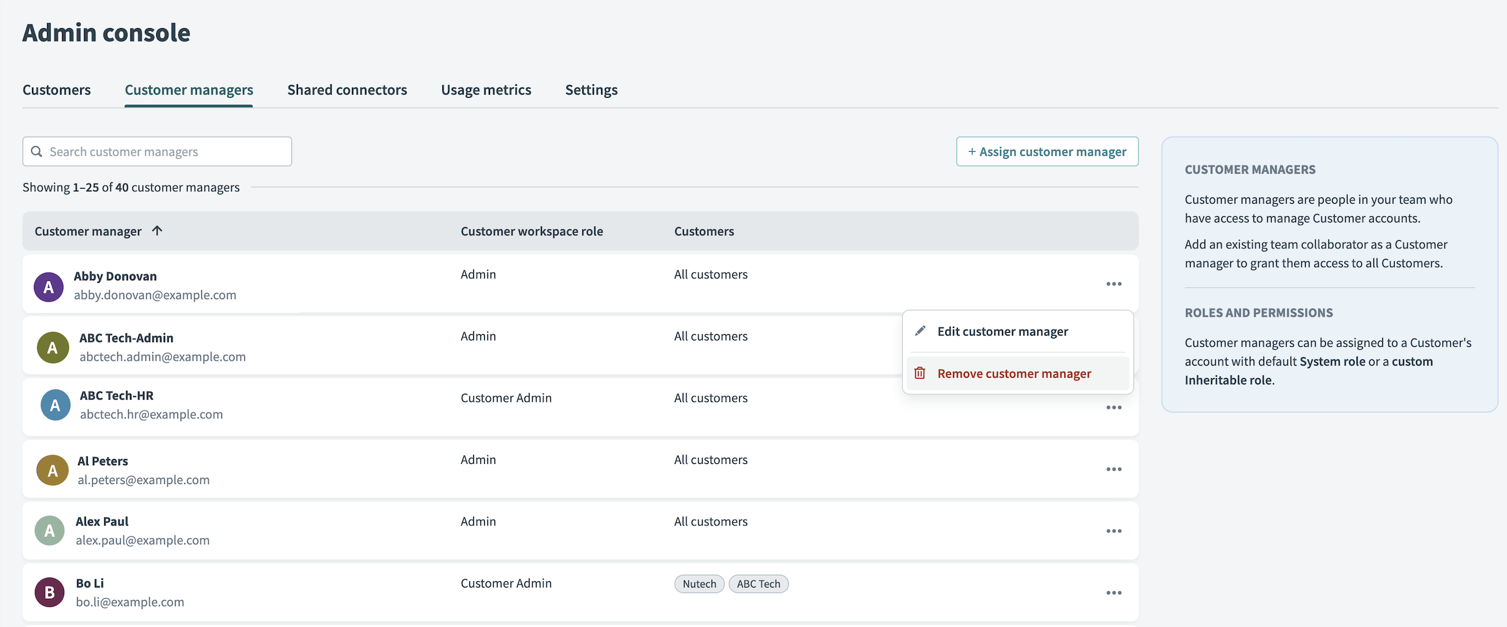Select Remove customer manager from the menu
Image resolution: width=1507 pixels, height=627 pixels.
click(1014, 372)
